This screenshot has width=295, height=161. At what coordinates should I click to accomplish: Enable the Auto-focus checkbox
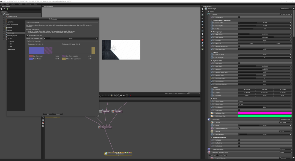point(239,63)
